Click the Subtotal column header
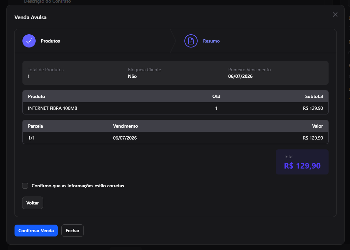 tap(314, 96)
